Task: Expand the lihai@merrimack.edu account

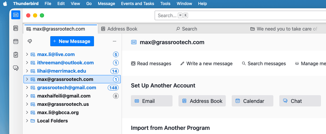Action: [x=27, y=71]
